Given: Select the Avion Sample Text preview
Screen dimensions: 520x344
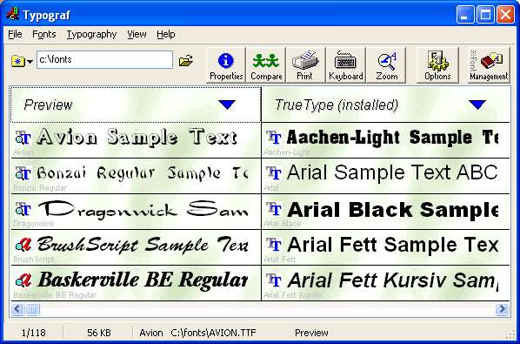Looking at the screenshot, I should tap(136, 140).
